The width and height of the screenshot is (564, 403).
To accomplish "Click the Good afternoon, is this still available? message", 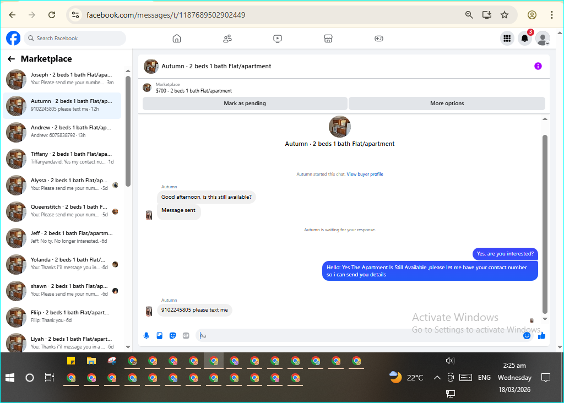I will click(207, 197).
